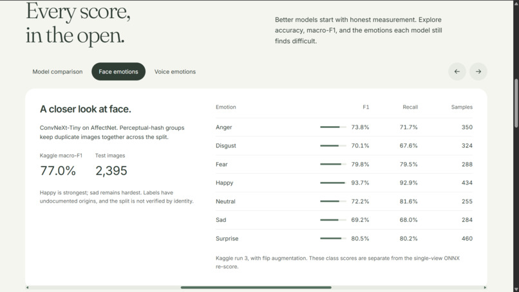Image resolution: width=519 pixels, height=292 pixels.
Task: Switch to Model comparison tab
Action: click(x=57, y=72)
